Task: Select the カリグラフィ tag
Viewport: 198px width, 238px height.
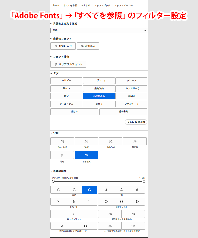Action: click(x=99, y=81)
